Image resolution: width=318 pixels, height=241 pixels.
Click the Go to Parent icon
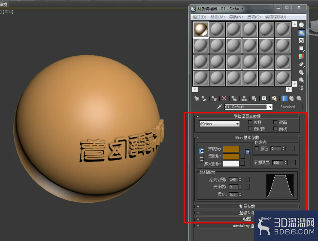[291, 99]
